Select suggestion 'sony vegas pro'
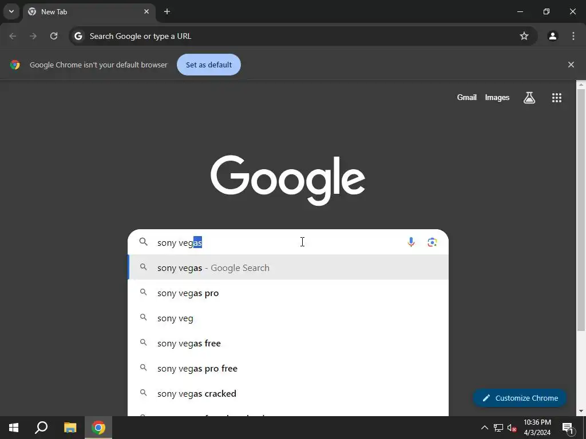Image resolution: width=586 pixels, height=439 pixels. [x=288, y=293]
